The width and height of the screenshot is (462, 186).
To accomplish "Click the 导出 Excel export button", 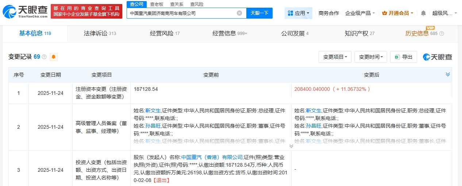I will [403, 57].
